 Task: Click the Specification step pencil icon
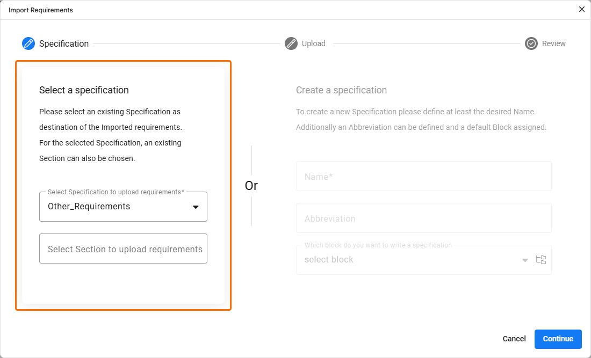click(28, 43)
